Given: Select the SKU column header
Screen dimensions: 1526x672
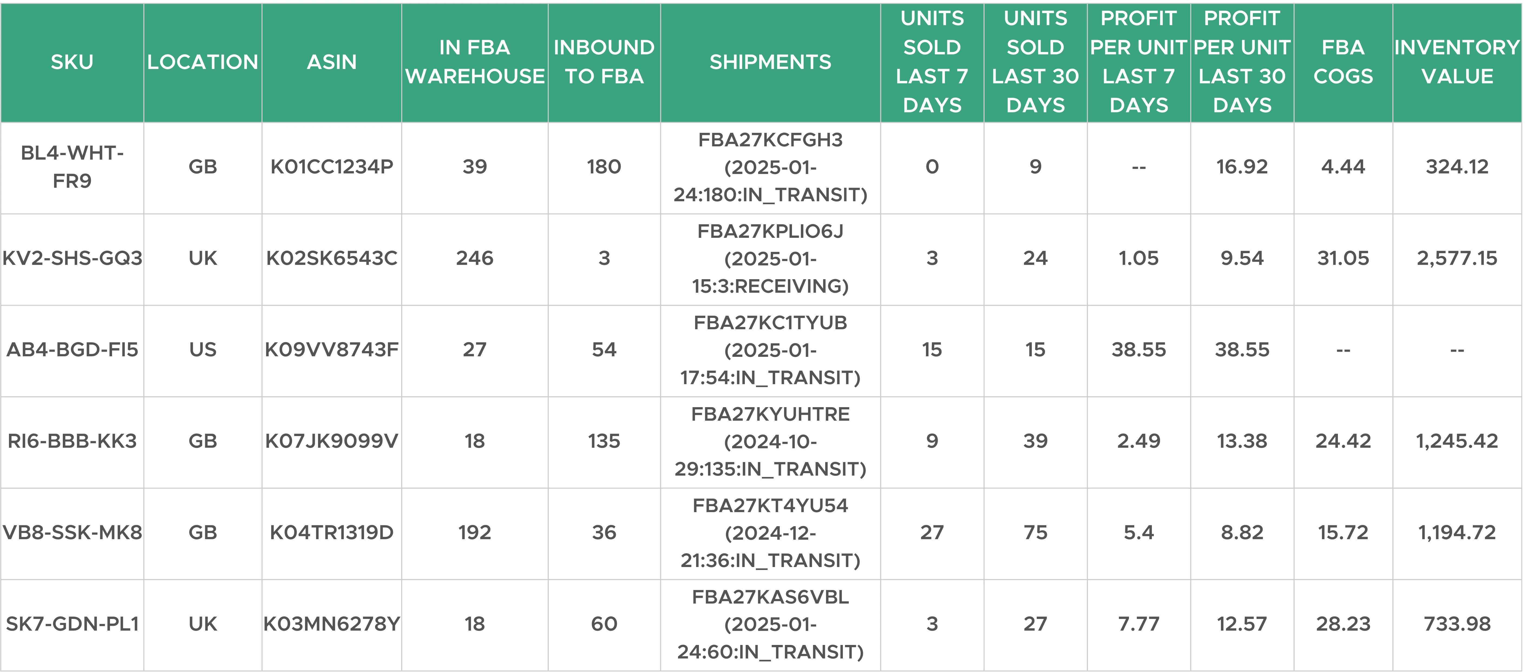Looking at the screenshot, I should (72, 62).
